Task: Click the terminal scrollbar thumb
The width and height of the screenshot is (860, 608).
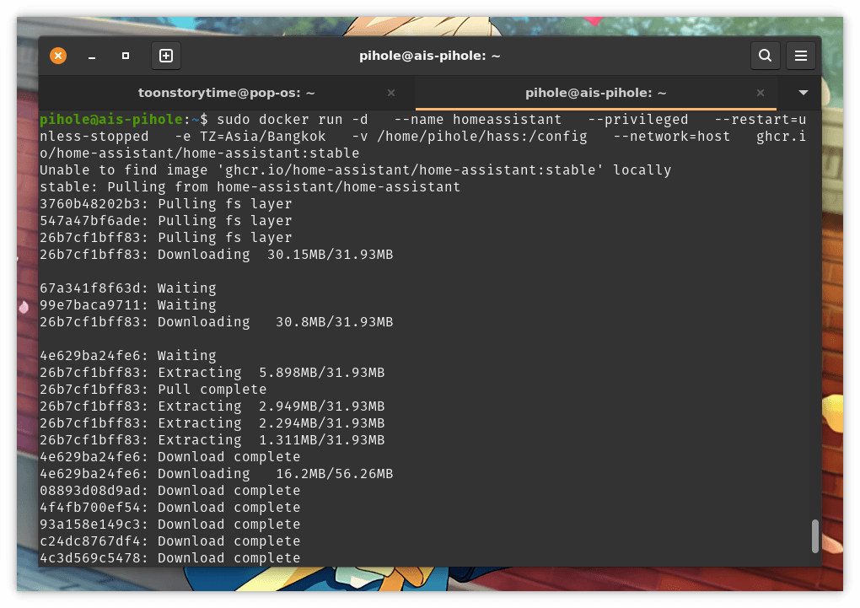Action: pos(814,536)
